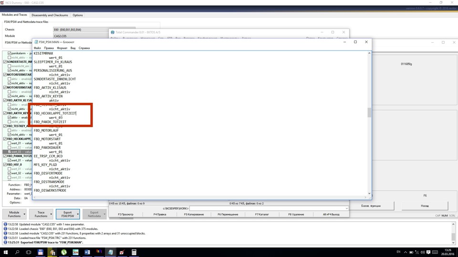Switch to the Options tab
The height and width of the screenshot is (257, 458).
pyautogui.click(x=78, y=15)
